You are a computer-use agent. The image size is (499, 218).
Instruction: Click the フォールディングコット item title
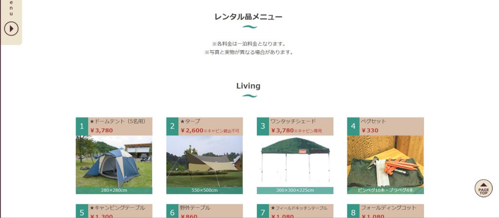pyautogui.click(x=388, y=208)
